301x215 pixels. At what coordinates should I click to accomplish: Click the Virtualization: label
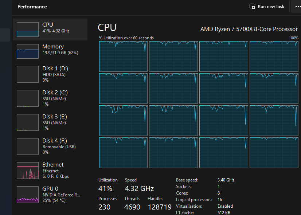coord(189,206)
